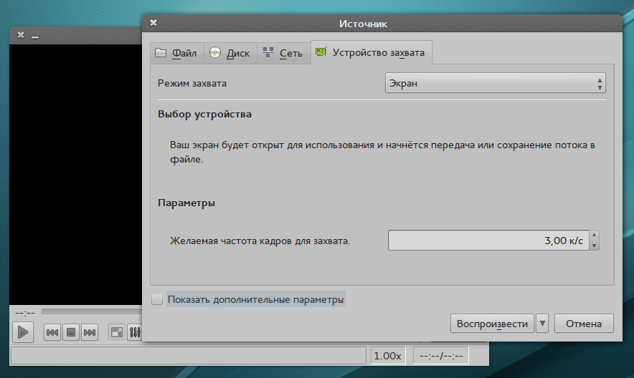Open the Режим захвата dropdown showing Экран
The image size is (634, 378).
tap(496, 83)
